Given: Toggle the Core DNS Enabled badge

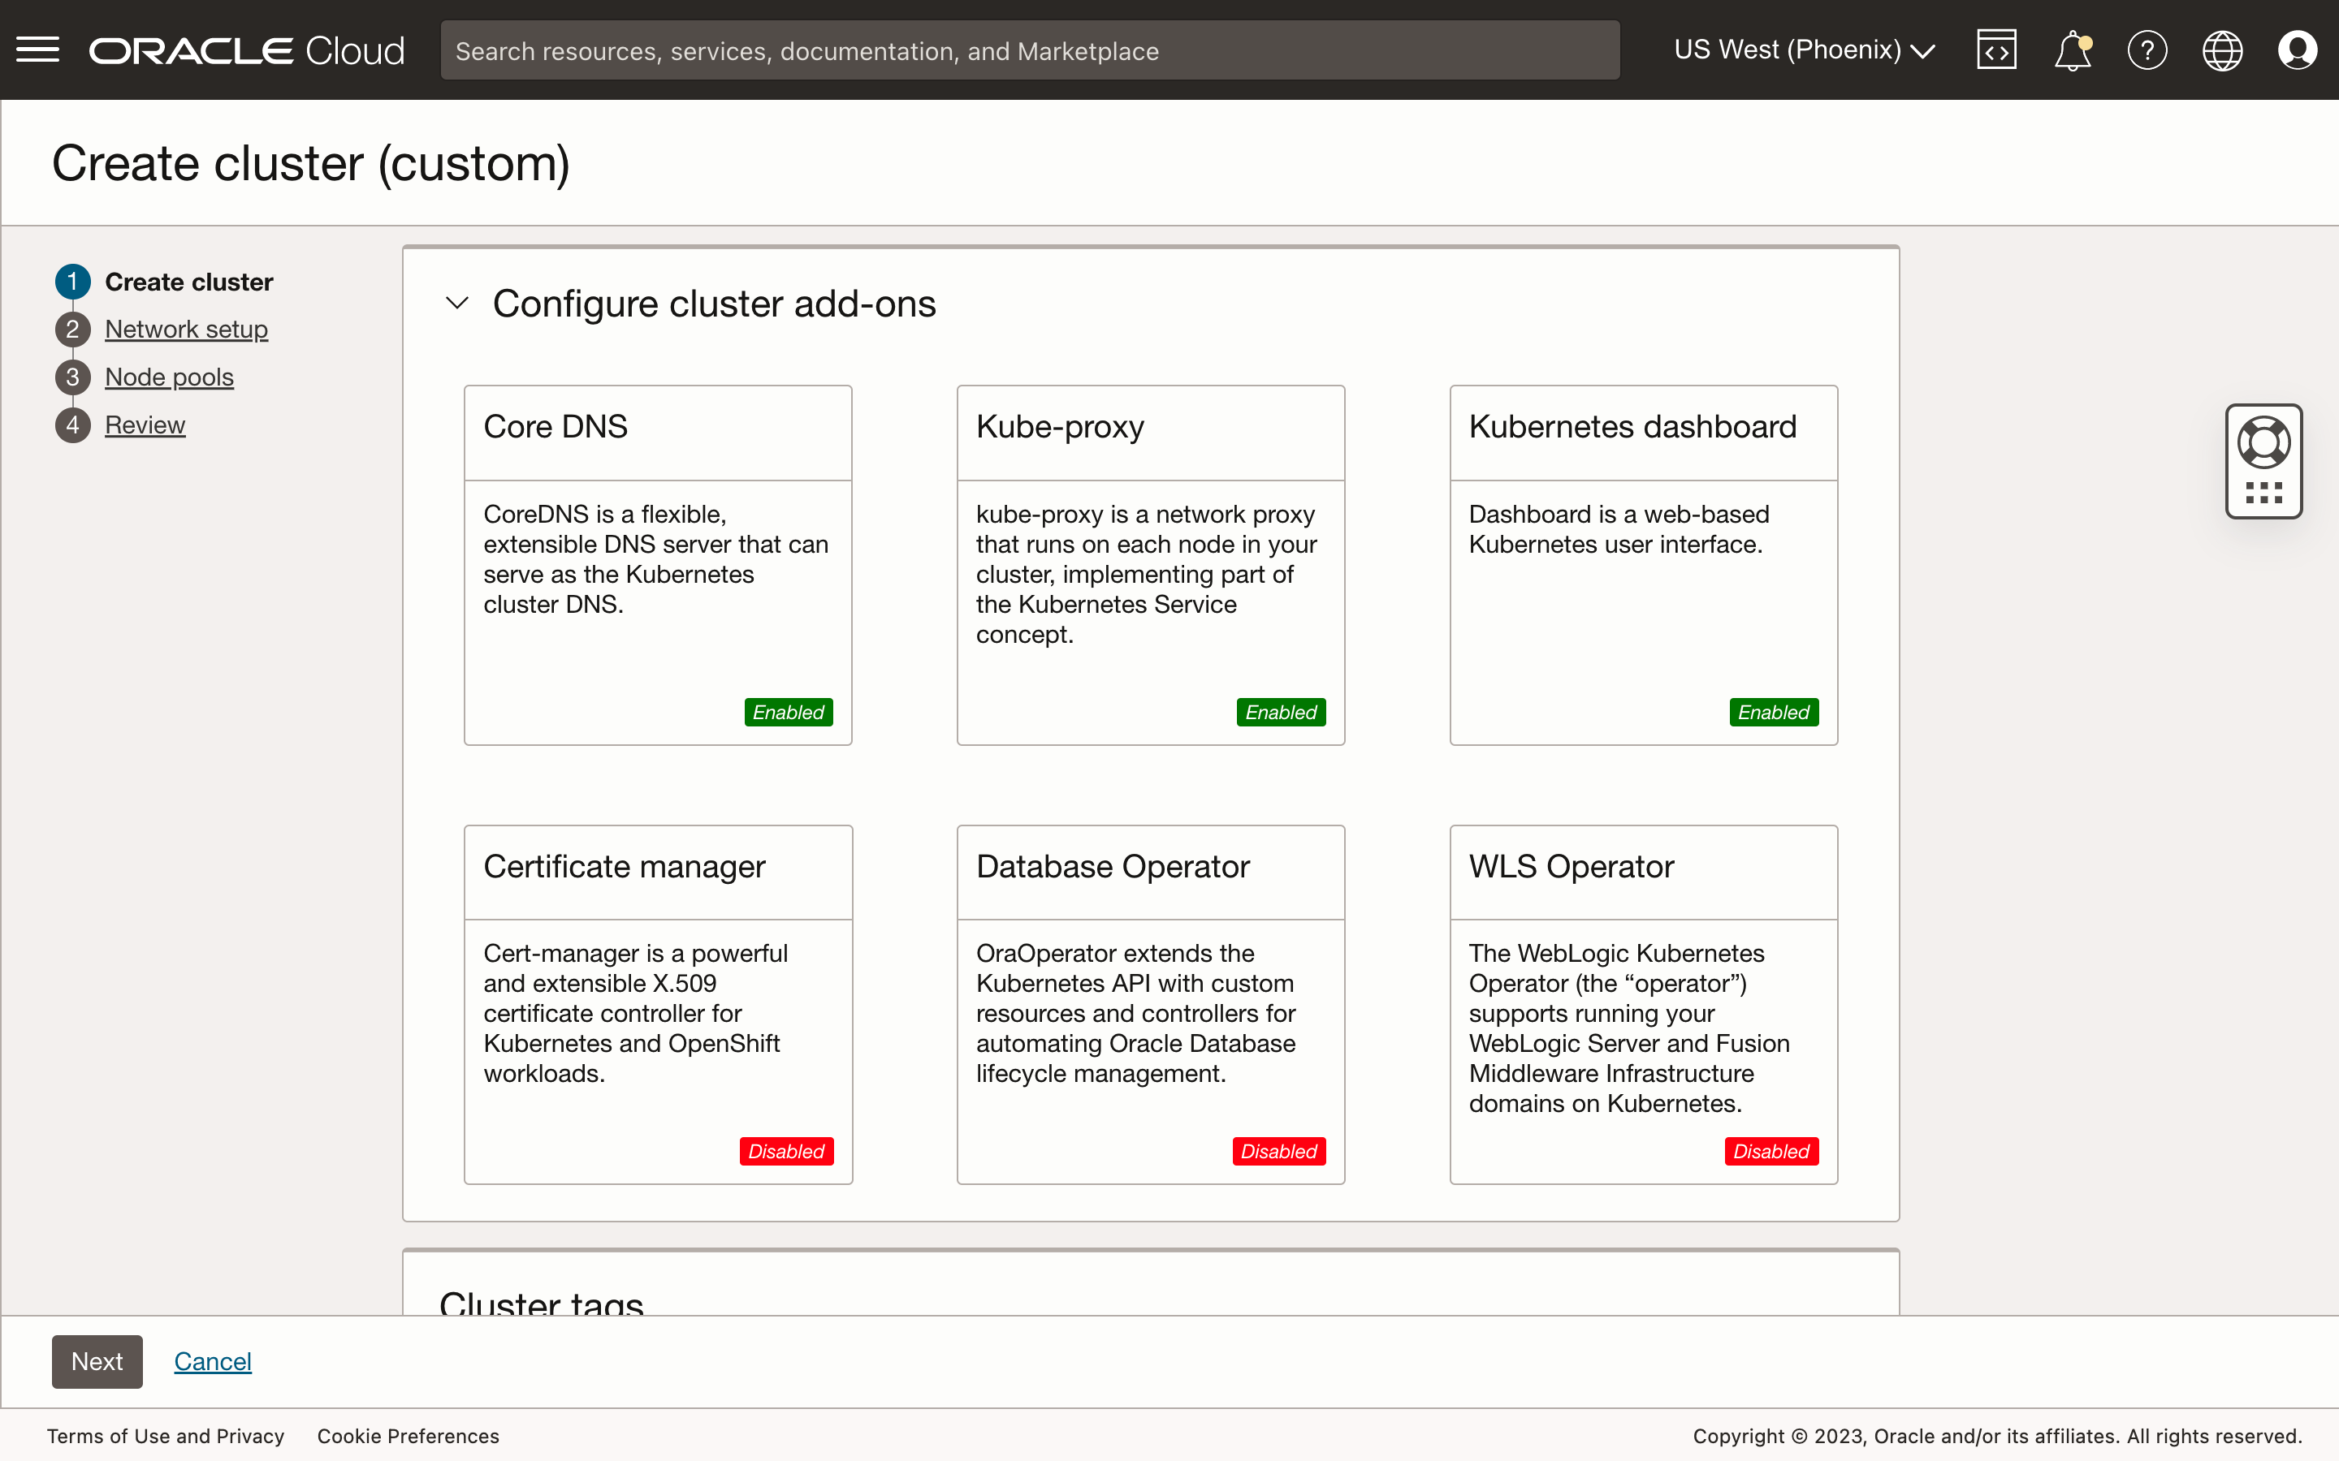Looking at the screenshot, I should [x=787, y=712].
